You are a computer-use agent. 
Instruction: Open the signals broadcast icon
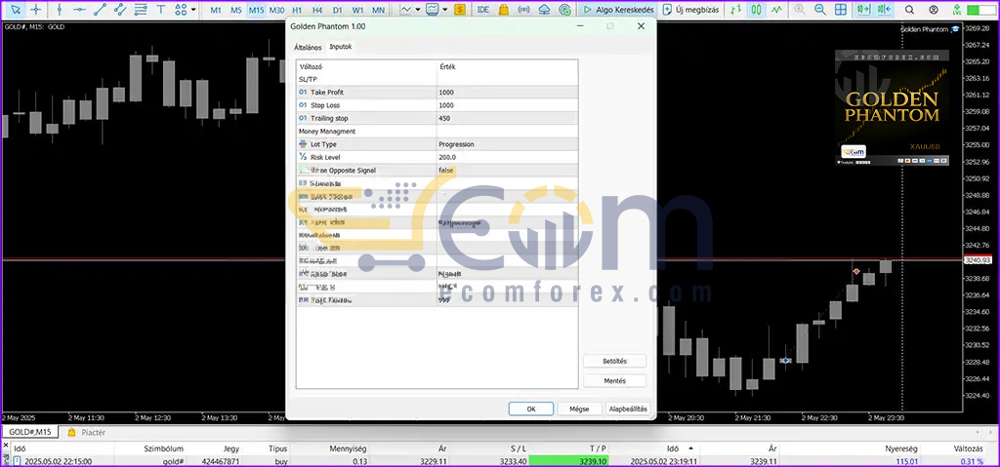click(523, 10)
